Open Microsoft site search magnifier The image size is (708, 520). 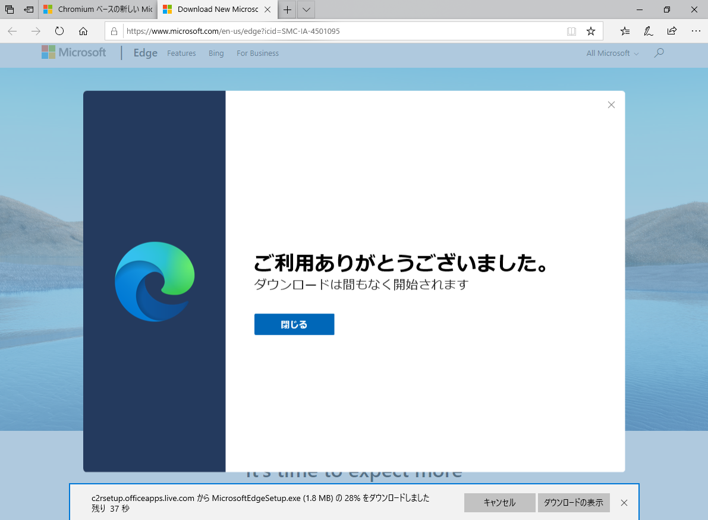click(659, 53)
